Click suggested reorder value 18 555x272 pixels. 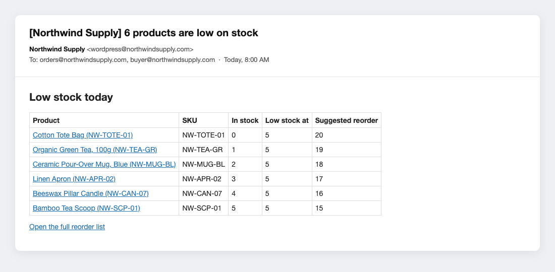click(319, 164)
